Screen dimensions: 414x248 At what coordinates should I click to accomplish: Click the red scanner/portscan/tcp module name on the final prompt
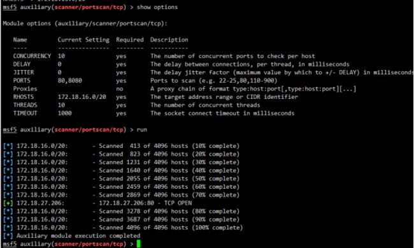(x=89, y=244)
